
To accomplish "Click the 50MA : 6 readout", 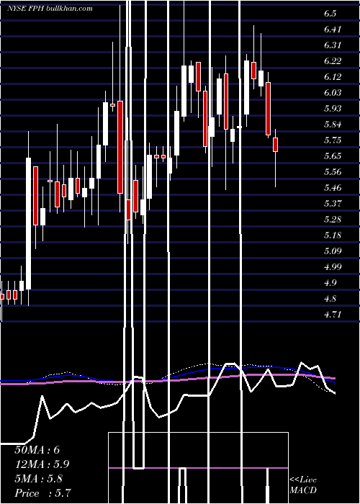I will click(x=37, y=450).
